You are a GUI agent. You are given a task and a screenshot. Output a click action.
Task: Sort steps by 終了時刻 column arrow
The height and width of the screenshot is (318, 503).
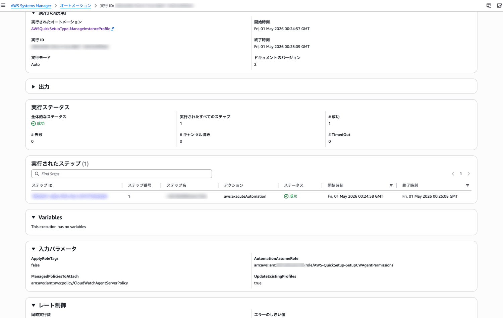467,185
